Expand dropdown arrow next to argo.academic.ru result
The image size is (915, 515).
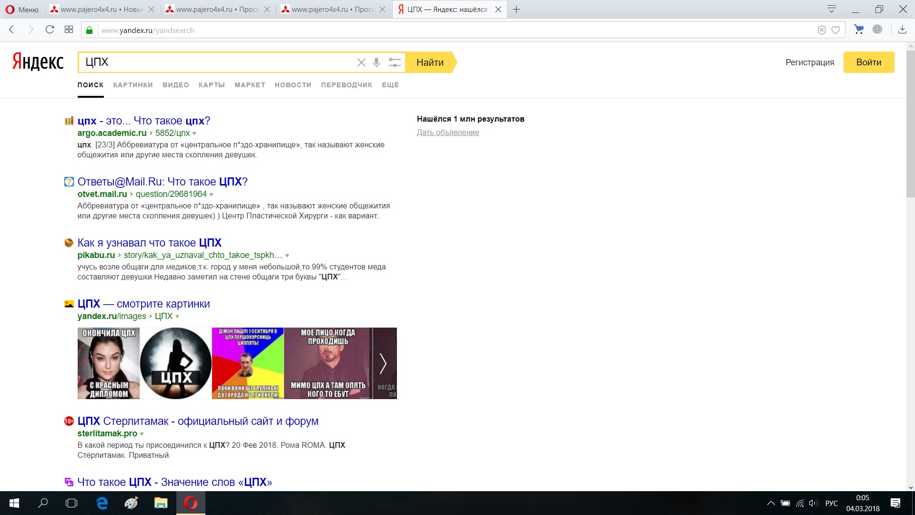[x=194, y=134]
